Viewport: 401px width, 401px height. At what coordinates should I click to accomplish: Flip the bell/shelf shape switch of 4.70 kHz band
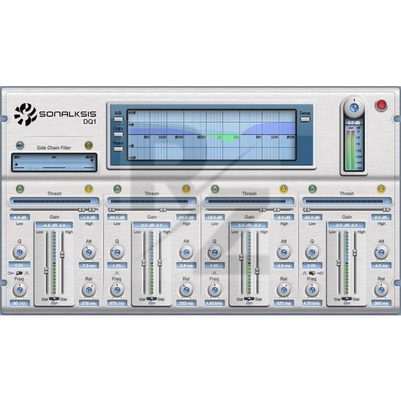pos(312,273)
